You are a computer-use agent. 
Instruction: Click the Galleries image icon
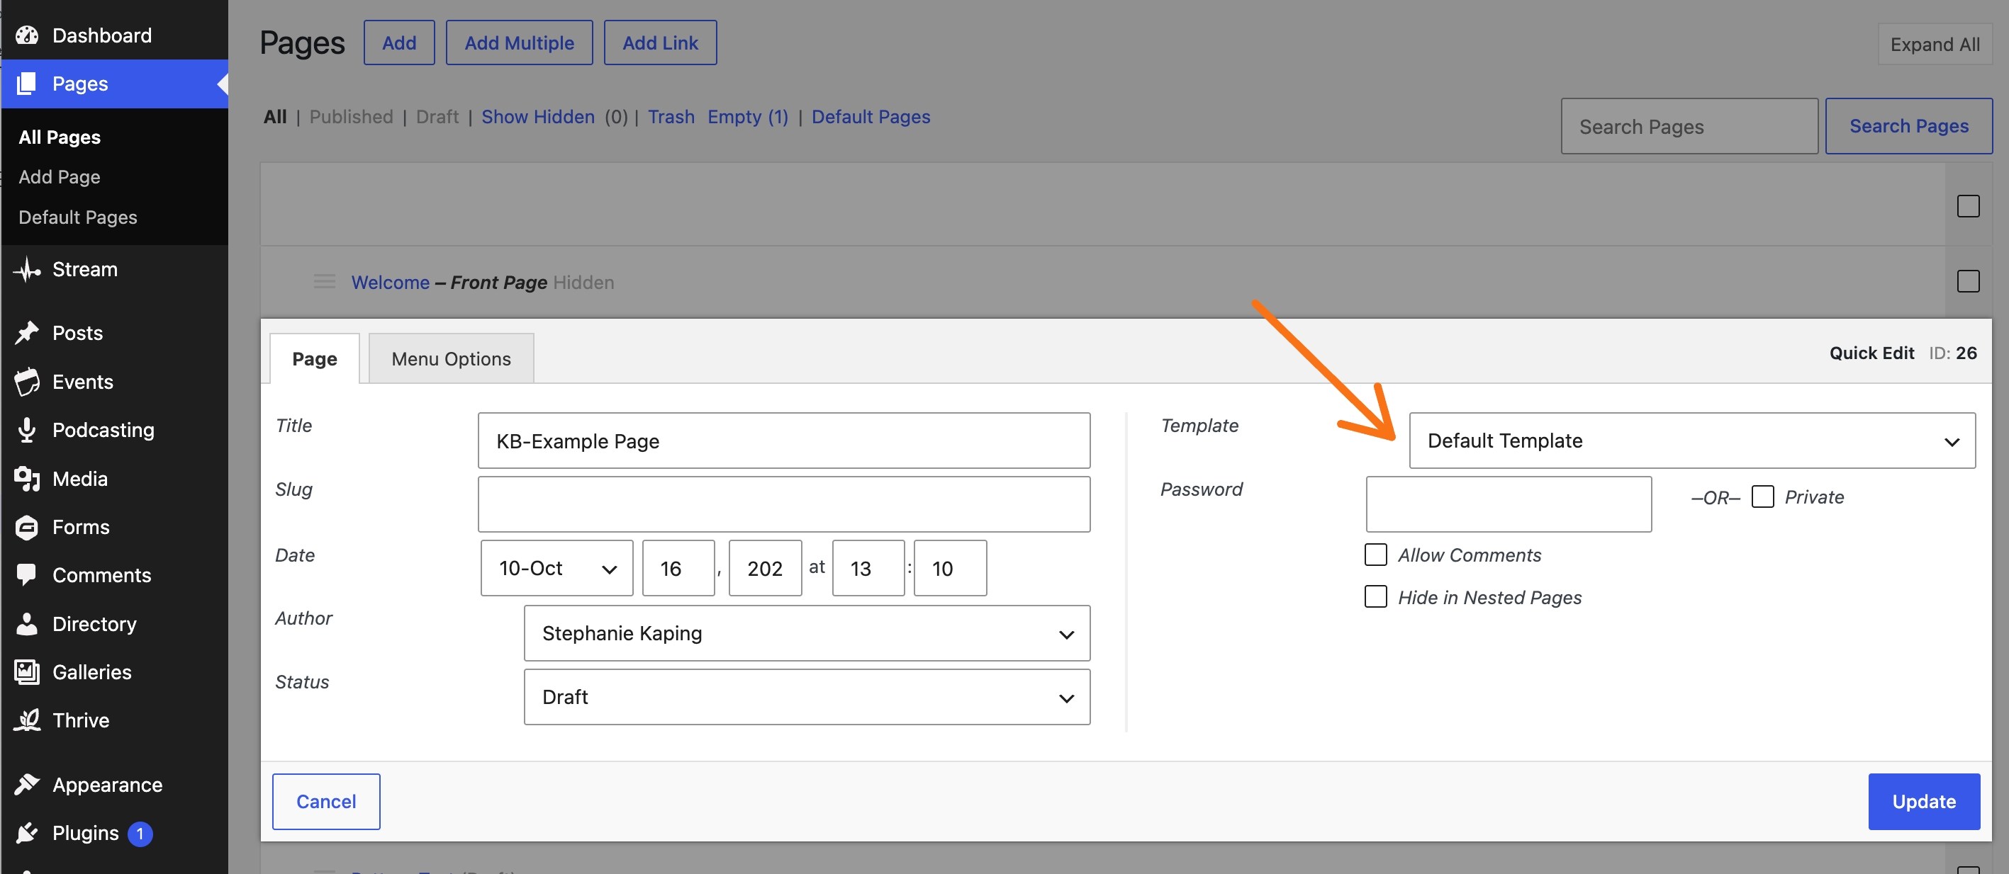coord(28,672)
